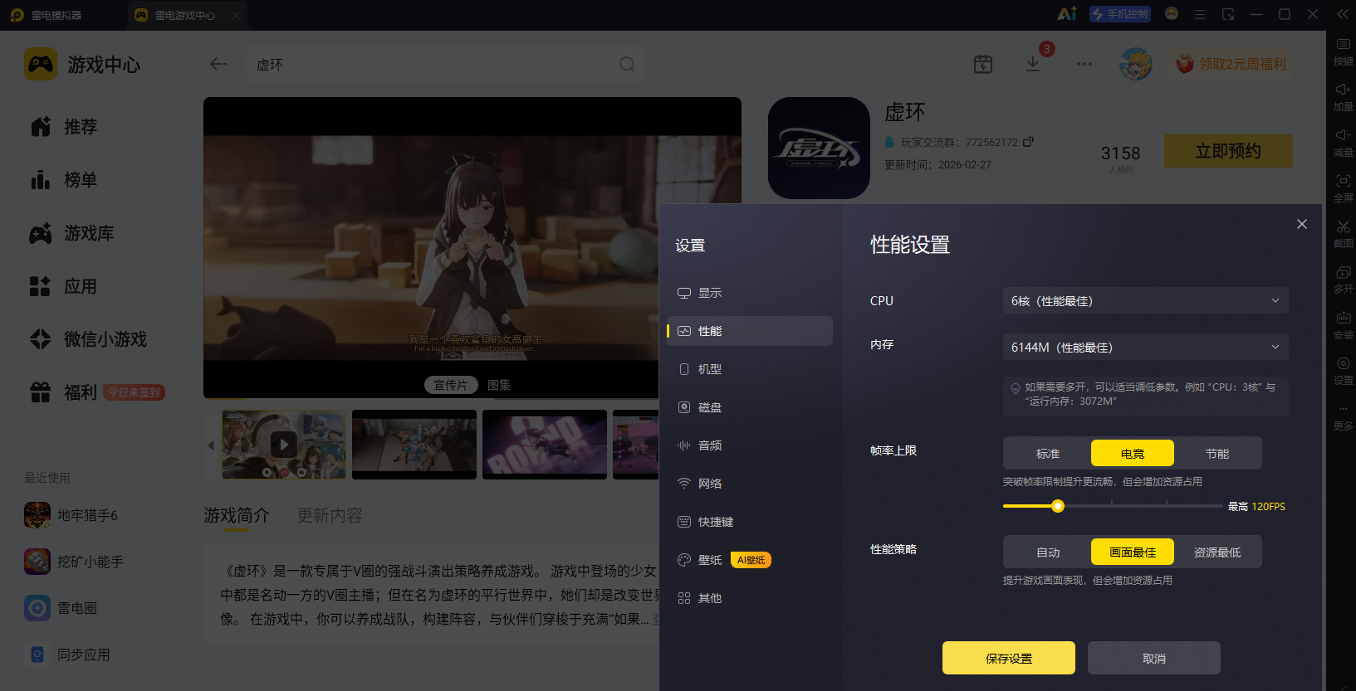1356x691 pixels.
Task: Click the search magnifier icon
Action: (x=627, y=64)
